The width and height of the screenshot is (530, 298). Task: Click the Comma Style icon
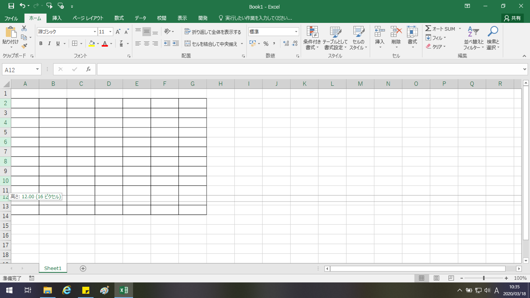coord(274,43)
